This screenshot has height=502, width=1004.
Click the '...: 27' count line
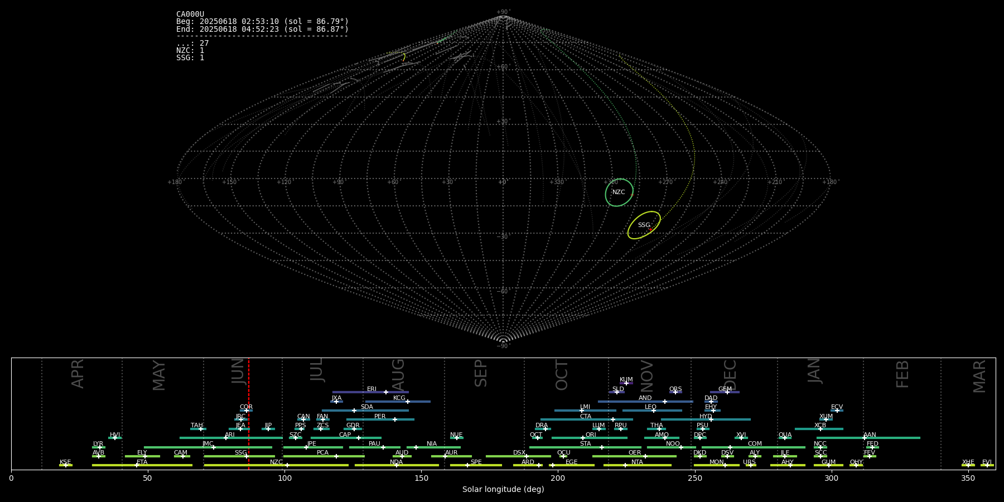tap(192, 44)
